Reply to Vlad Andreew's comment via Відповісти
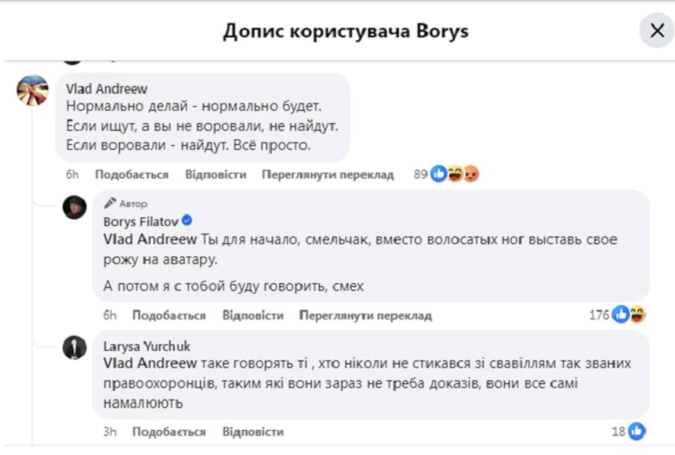675x455 pixels. coord(216,175)
